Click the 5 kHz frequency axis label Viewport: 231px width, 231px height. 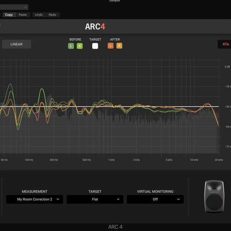[x=169, y=160]
